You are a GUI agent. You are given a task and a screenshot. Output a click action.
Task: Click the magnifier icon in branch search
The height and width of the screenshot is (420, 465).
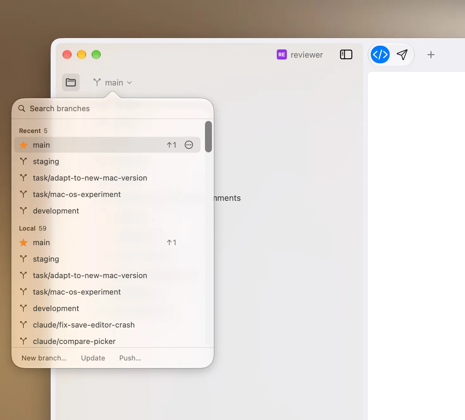[x=22, y=109]
